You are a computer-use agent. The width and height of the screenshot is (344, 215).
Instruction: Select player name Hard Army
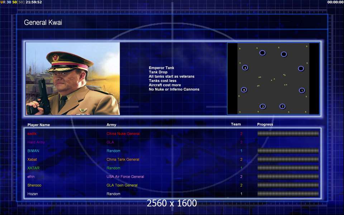pyautogui.click(x=36, y=142)
